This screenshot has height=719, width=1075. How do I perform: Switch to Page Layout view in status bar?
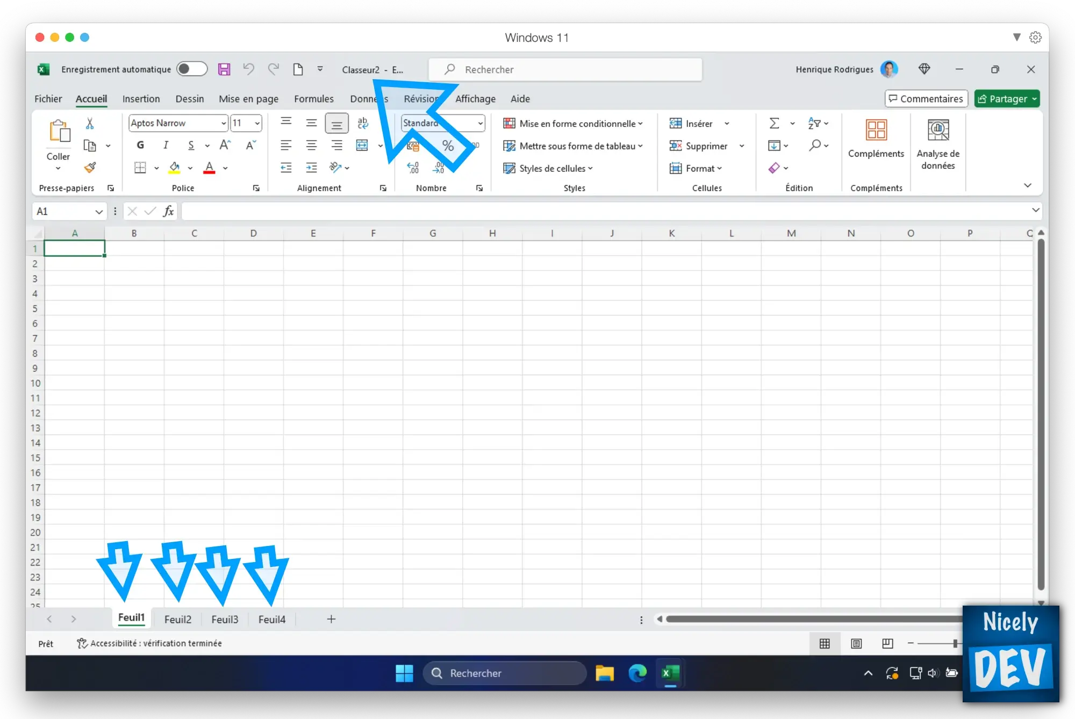pyautogui.click(x=856, y=643)
